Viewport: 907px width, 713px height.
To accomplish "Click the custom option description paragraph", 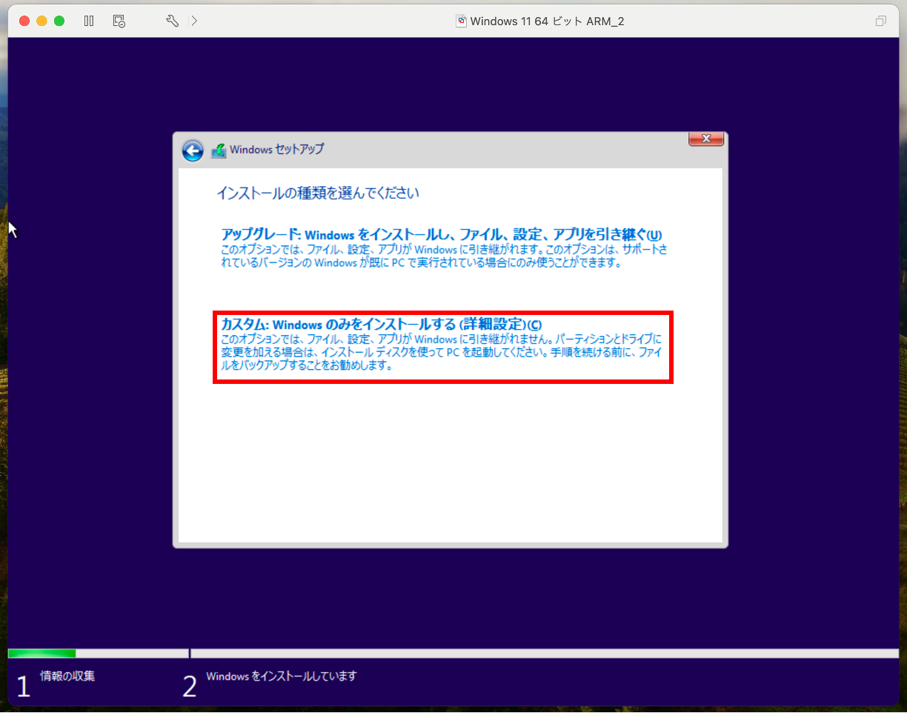I will [x=441, y=352].
